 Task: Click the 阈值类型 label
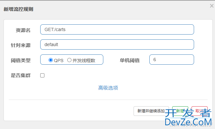coord(21,60)
